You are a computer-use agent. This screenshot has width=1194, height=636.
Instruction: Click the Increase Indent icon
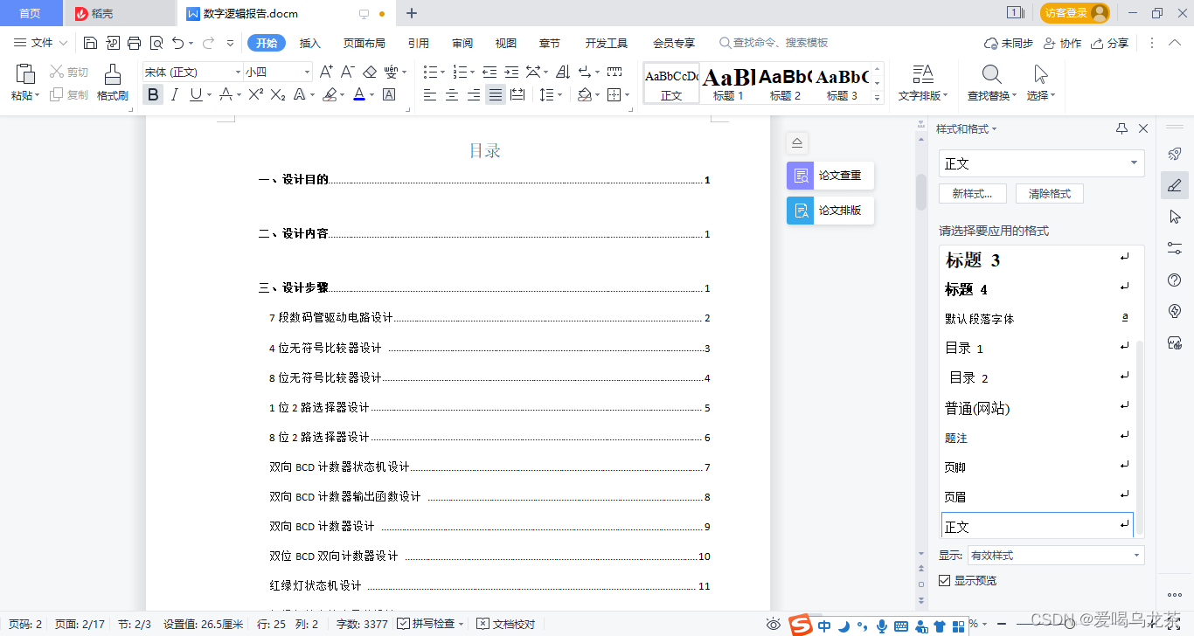[x=511, y=72]
